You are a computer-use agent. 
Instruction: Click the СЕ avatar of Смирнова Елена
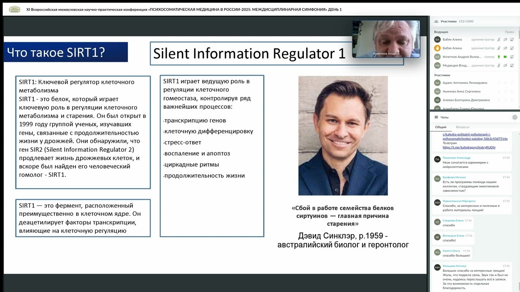click(437, 222)
